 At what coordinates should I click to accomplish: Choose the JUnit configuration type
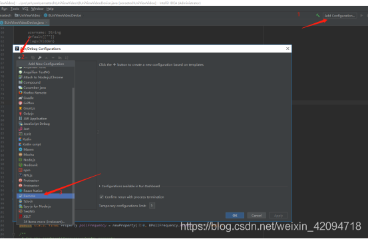click(45, 134)
